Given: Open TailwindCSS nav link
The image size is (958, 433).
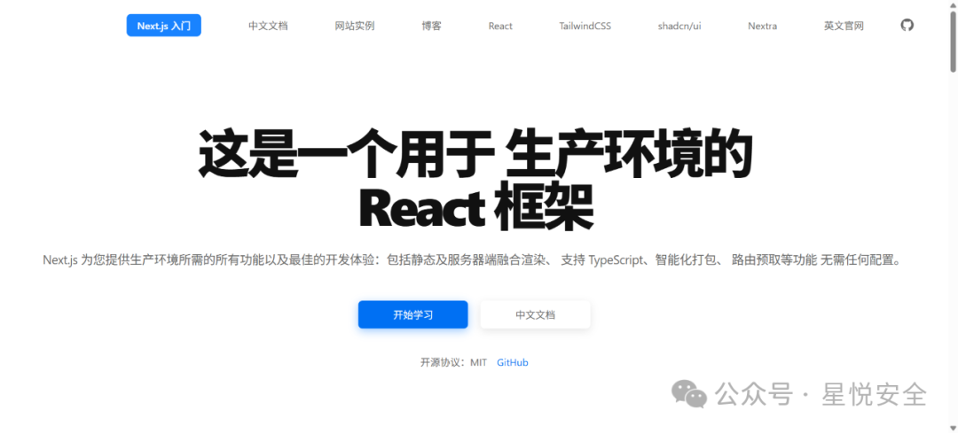Looking at the screenshot, I should tap(585, 26).
